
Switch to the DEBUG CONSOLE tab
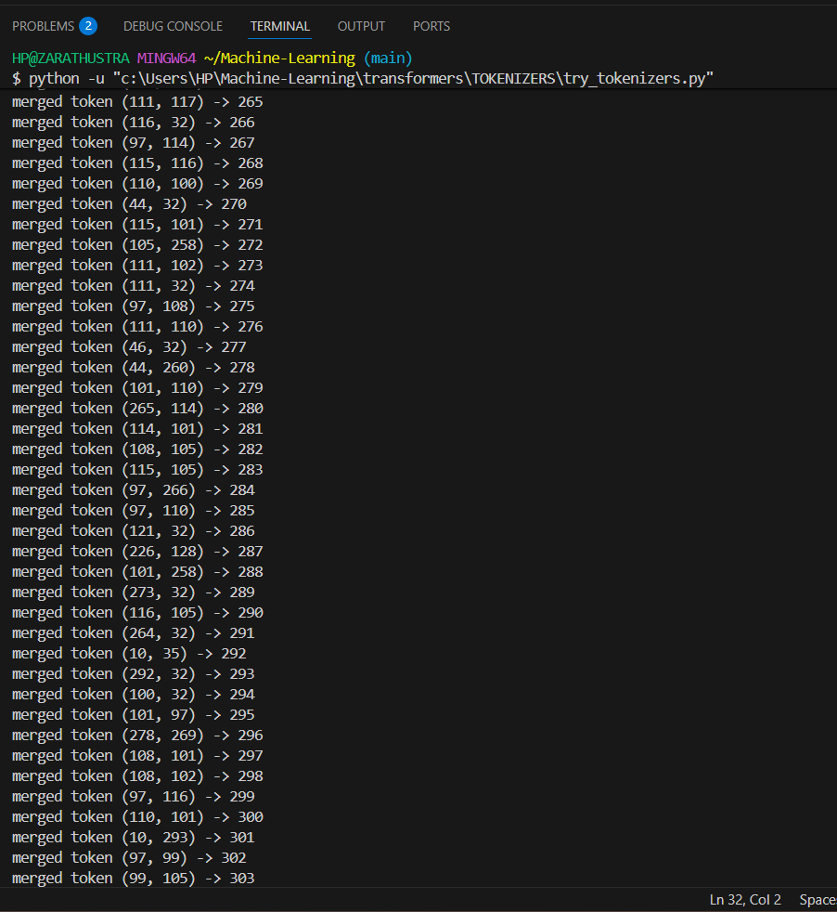(x=173, y=26)
